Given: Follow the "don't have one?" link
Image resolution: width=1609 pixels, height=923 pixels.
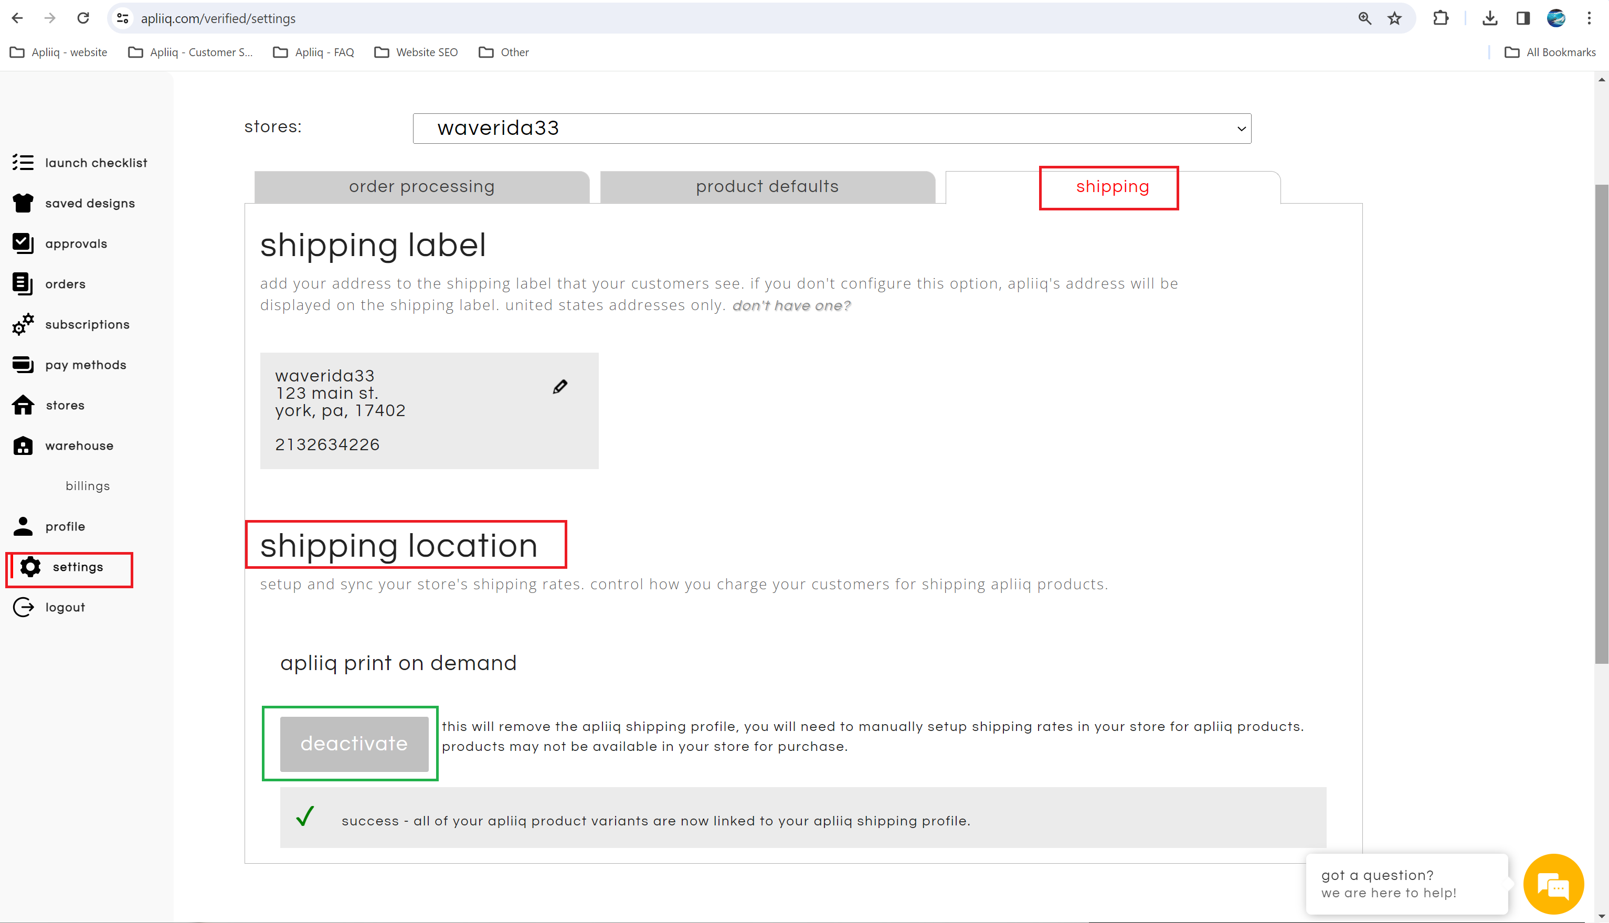Looking at the screenshot, I should (x=791, y=305).
